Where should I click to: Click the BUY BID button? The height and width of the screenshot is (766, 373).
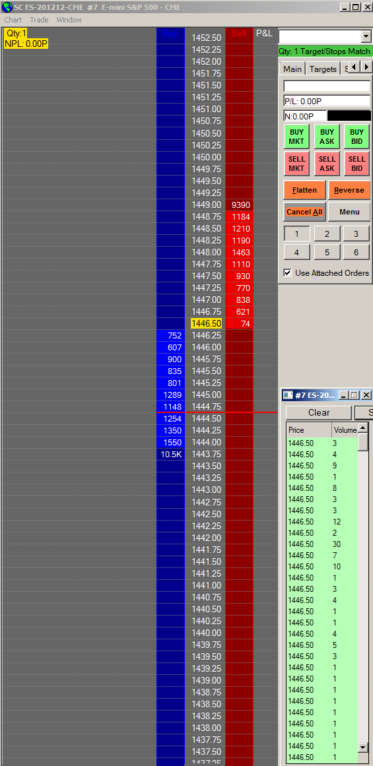click(x=357, y=137)
